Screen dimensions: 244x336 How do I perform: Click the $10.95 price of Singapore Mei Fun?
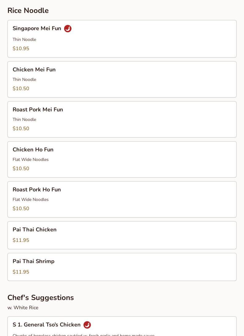click(x=21, y=48)
